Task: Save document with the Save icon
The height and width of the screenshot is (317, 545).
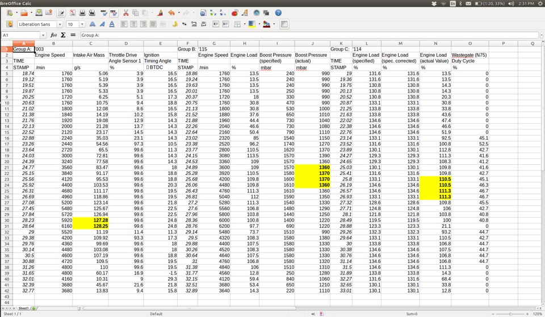Action: (39, 13)
